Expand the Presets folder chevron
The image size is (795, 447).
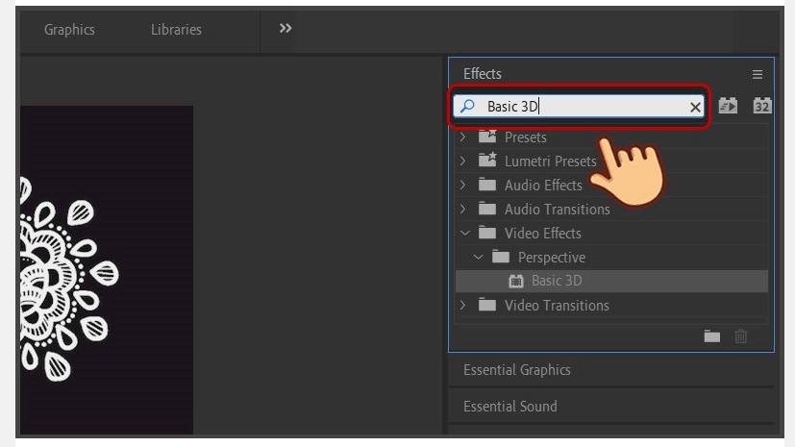462,137
